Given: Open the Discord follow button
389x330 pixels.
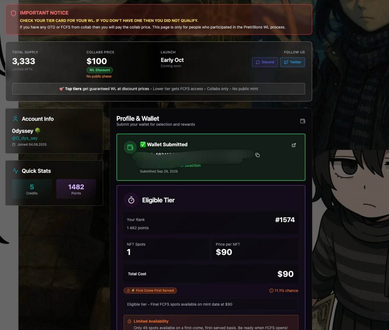Looking at the screenshot, I should (265, 62).
